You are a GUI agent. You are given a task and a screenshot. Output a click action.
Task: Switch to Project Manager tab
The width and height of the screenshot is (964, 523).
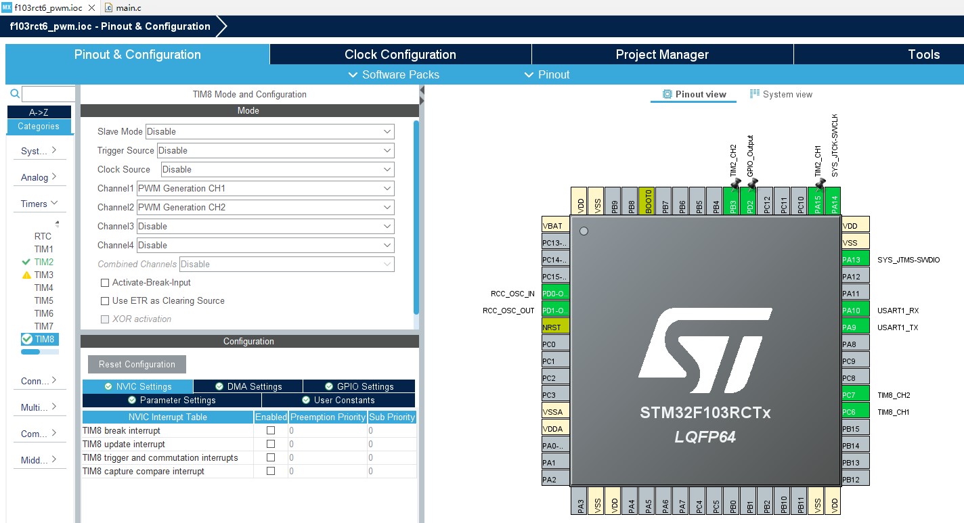[662, 55]
